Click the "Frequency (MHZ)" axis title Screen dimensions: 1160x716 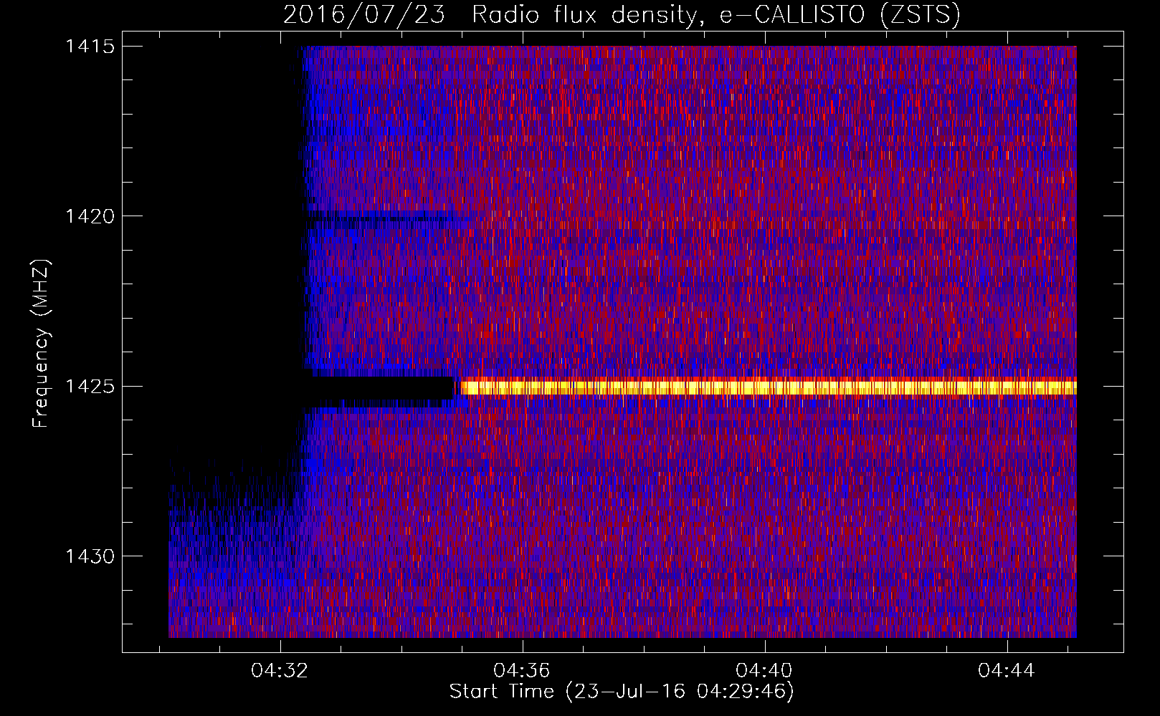click(41, 343)
